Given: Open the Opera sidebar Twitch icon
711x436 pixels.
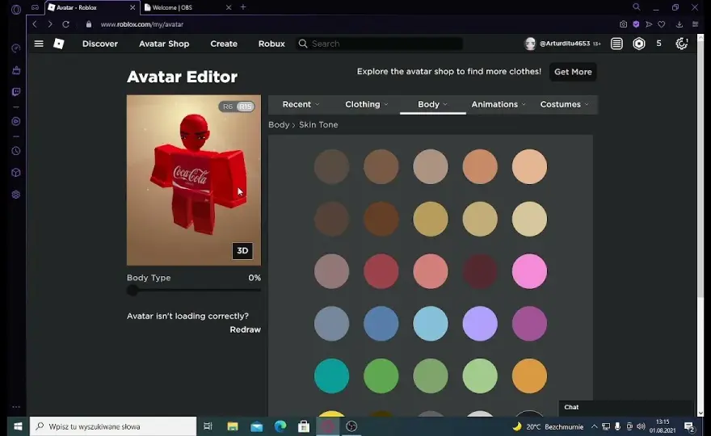Looking at the screenshot, I should 16,92.
